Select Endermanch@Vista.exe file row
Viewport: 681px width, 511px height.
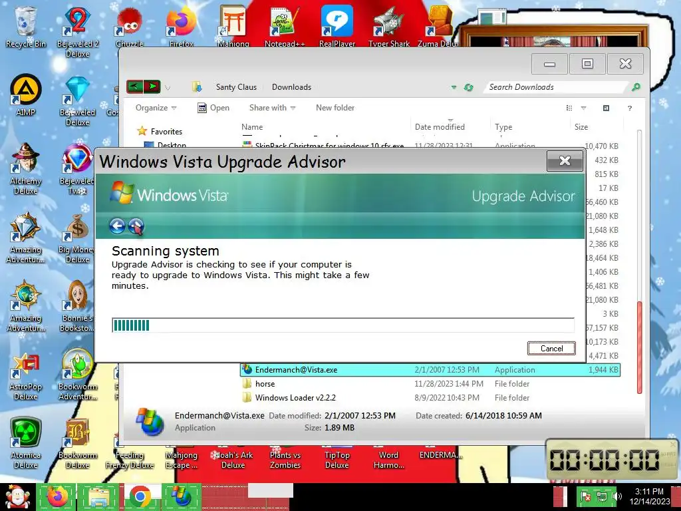[430, 370]
